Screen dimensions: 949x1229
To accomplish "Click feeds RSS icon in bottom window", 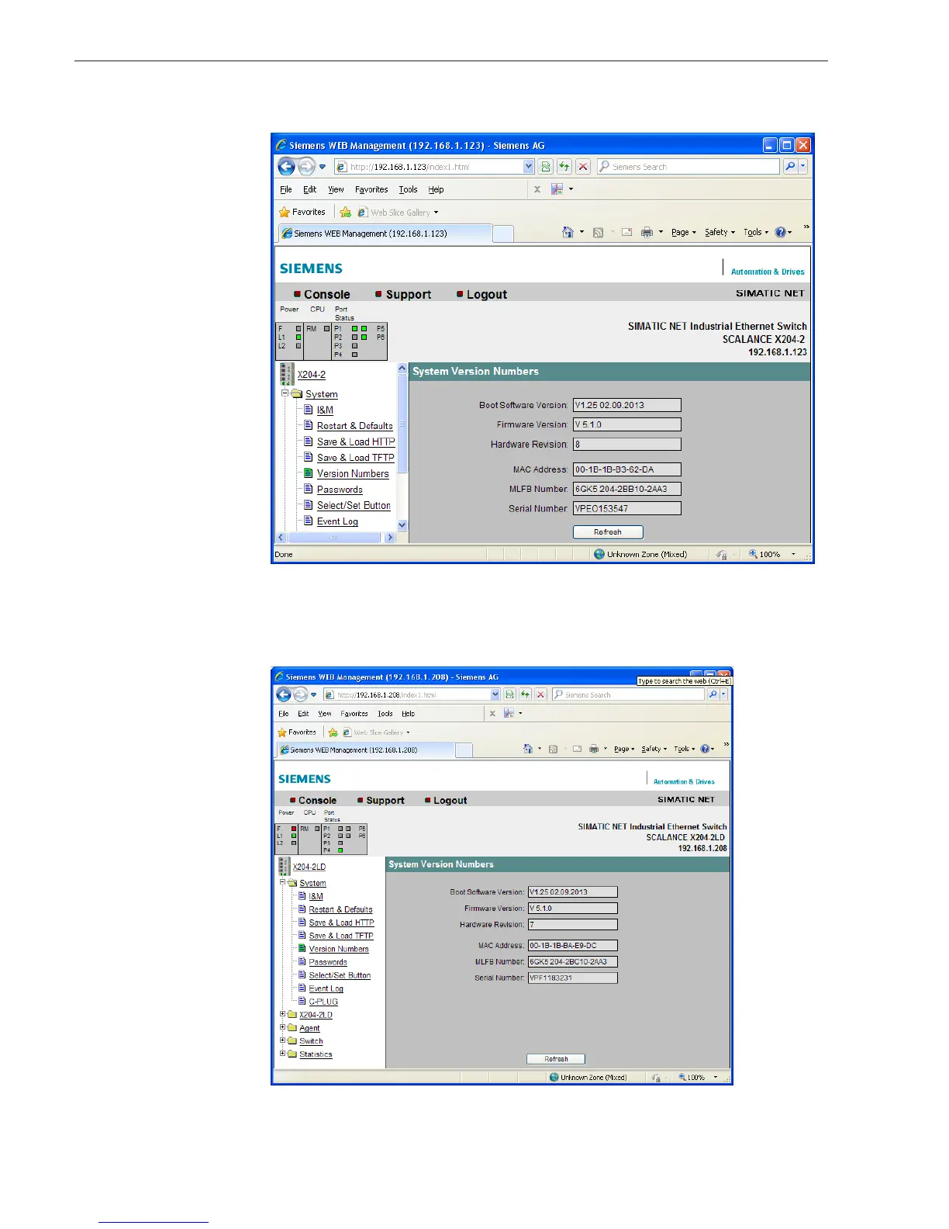I will point(553,749).
